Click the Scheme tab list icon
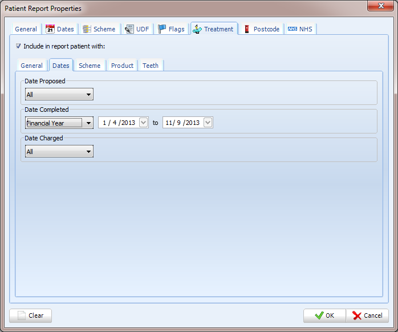This screenshot has width=398, height=332. (87, 29)
